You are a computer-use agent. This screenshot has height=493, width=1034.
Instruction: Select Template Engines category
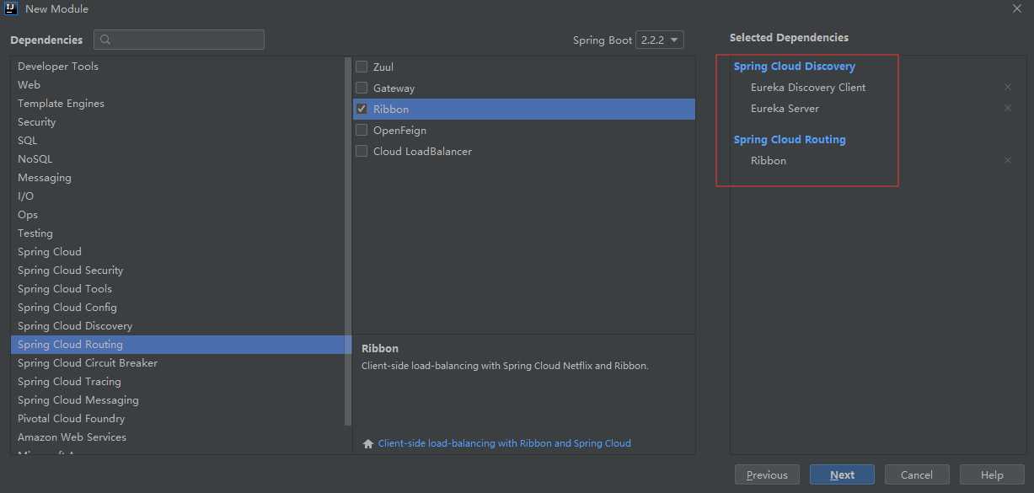pyautogui.click(x=178, y=103)
